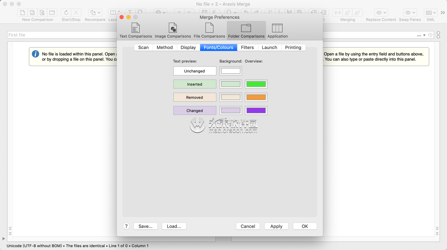Switch to the Filters tab

click(247, 47)
